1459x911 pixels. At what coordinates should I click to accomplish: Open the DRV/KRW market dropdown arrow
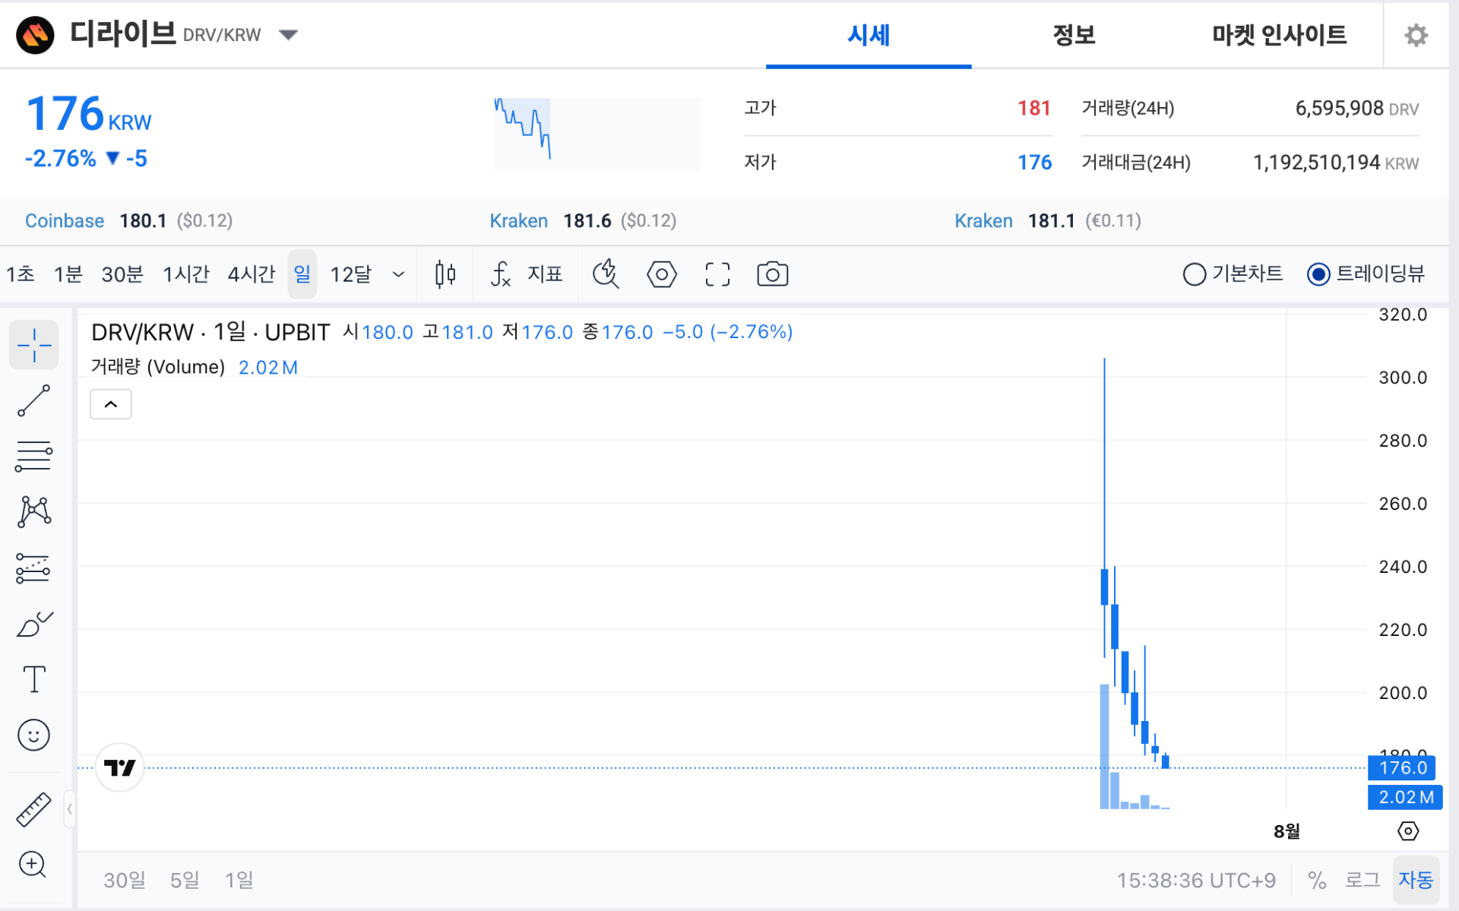[x=288, y=35]
